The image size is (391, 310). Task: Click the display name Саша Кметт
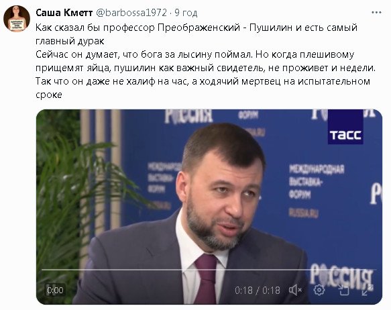(x=64, y=13)
